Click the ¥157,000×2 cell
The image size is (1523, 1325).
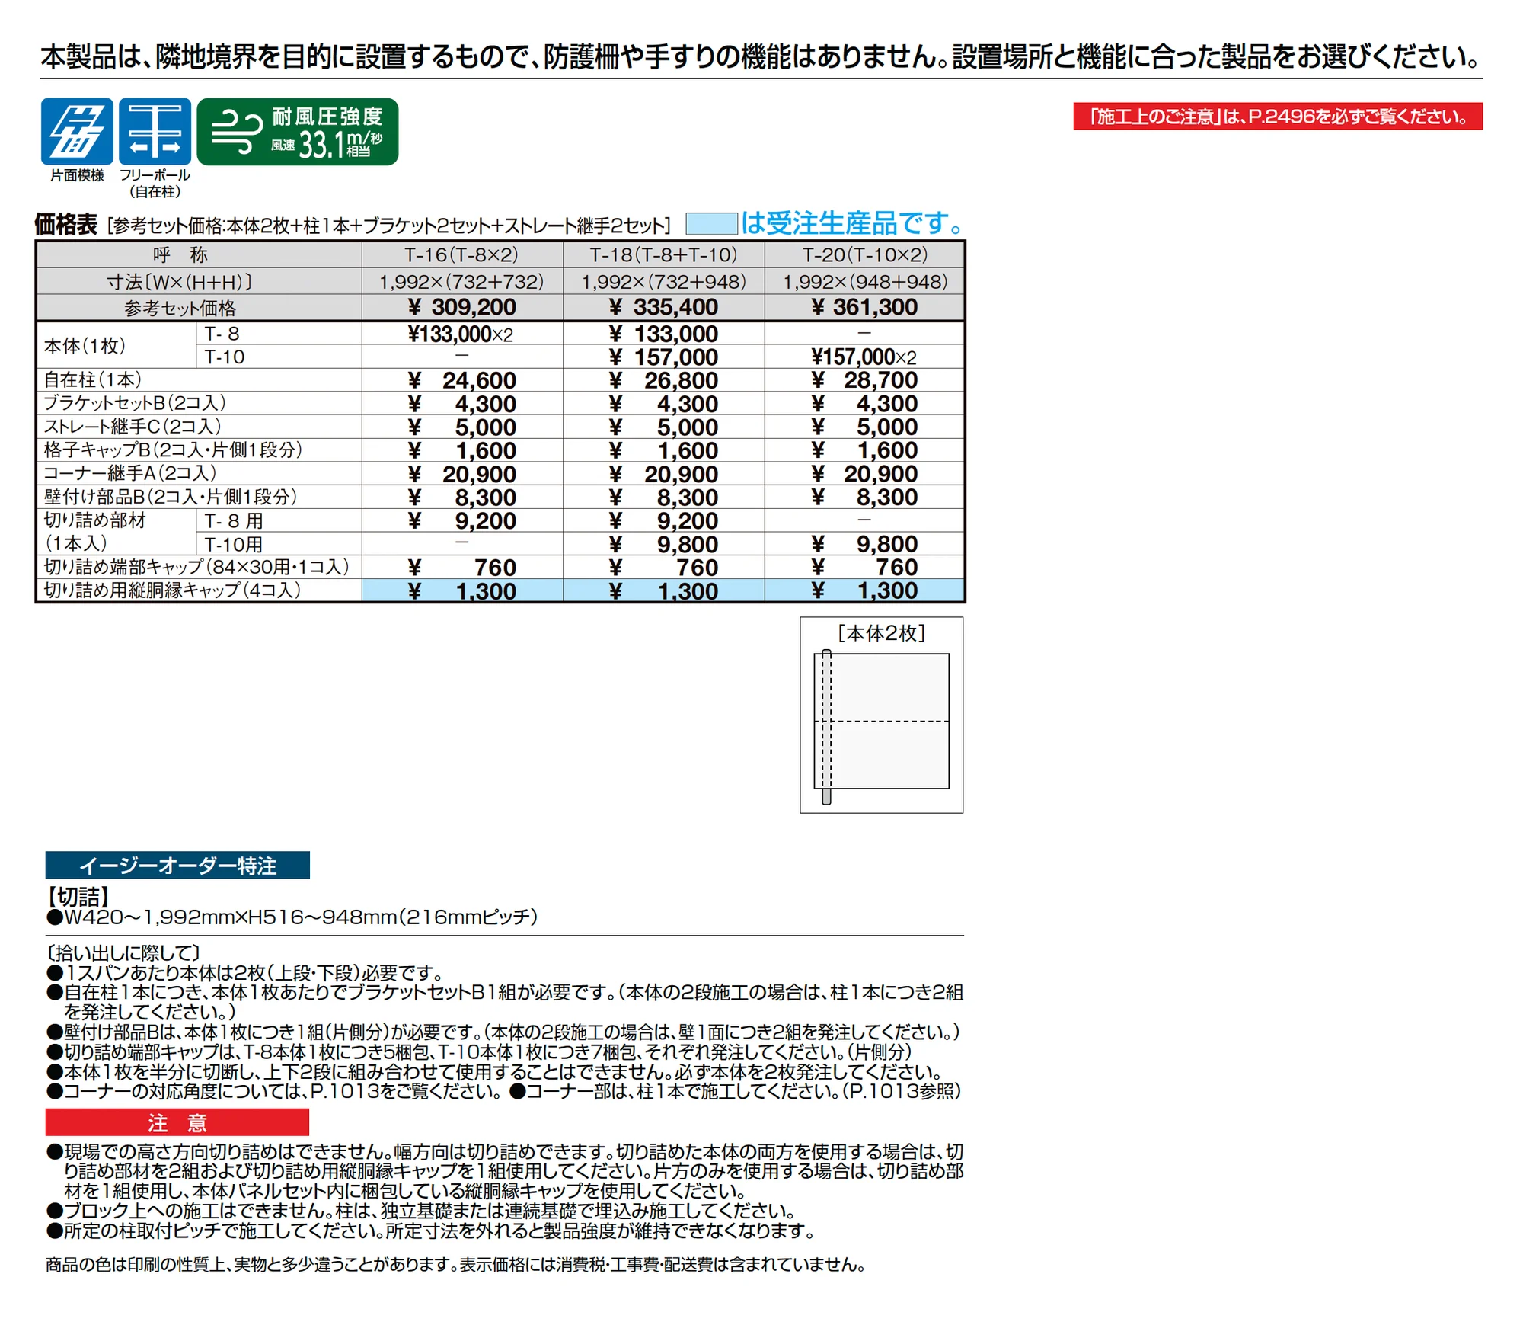(864, 357)
